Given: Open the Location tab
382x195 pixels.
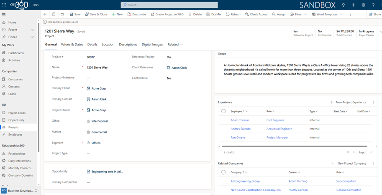Looking at the screenshot, I should 108,45.
